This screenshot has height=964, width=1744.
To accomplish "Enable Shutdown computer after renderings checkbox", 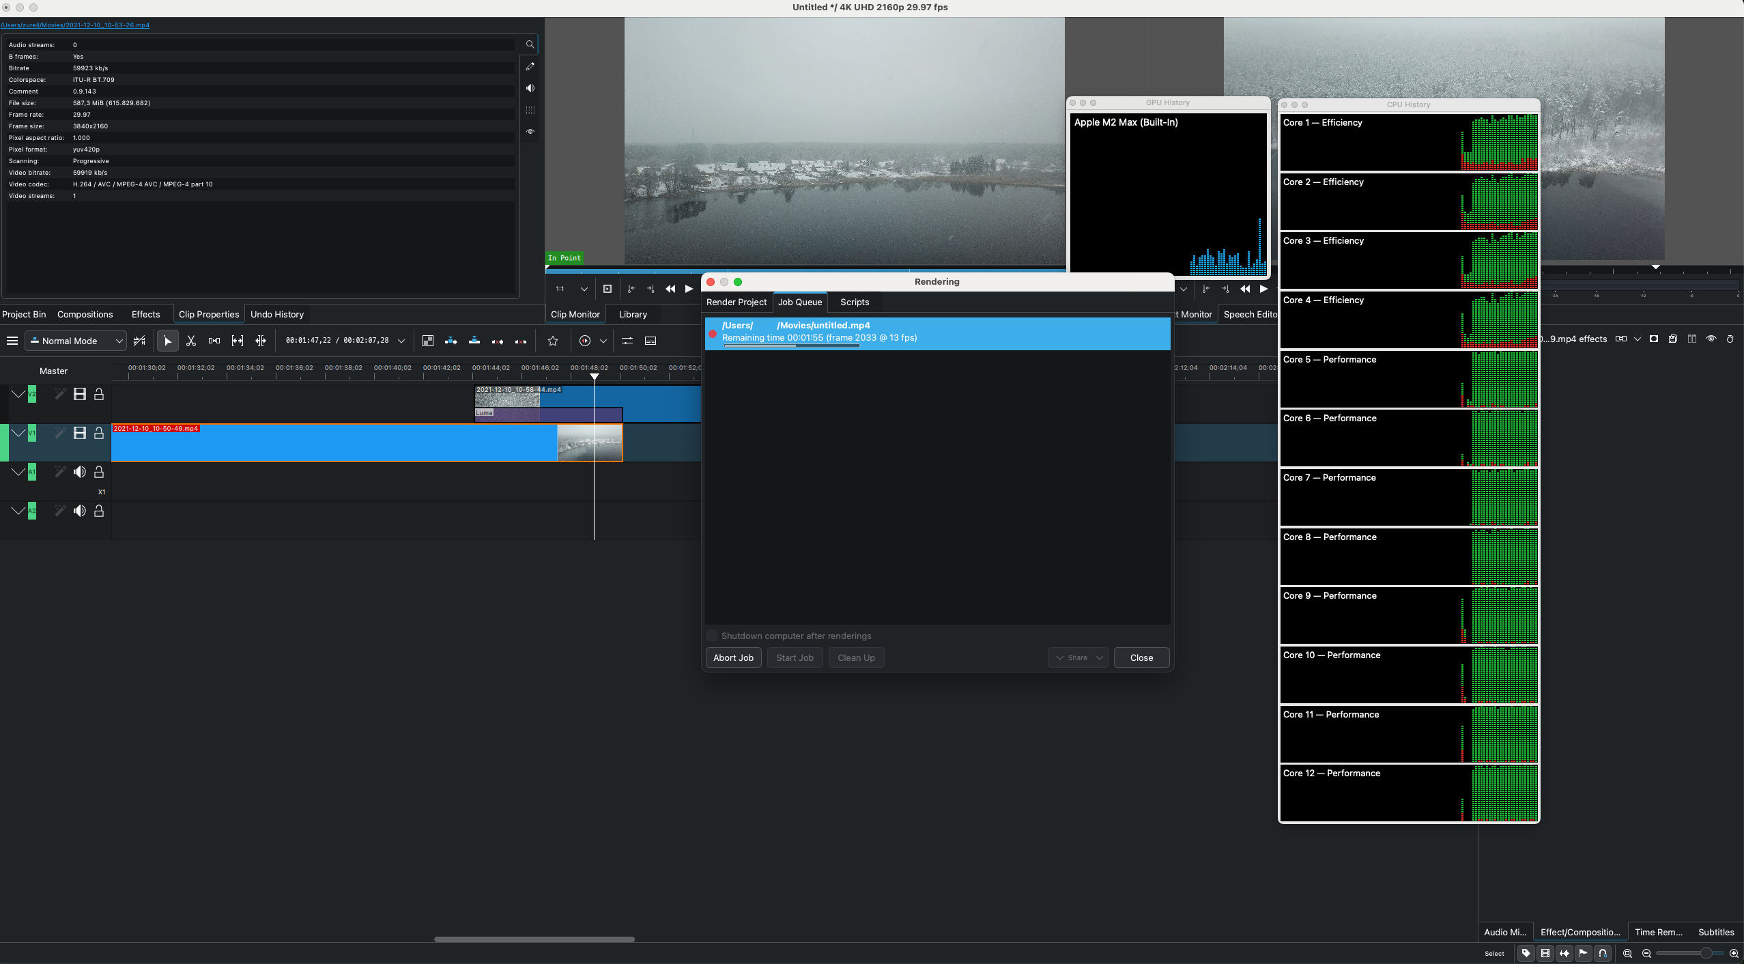I will pos(713,636).
